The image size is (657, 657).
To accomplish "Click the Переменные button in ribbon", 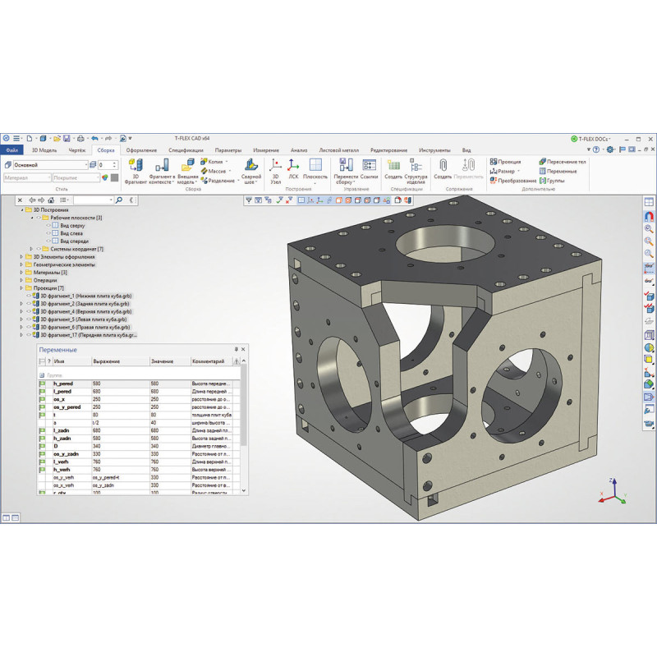I will (562, 171).
